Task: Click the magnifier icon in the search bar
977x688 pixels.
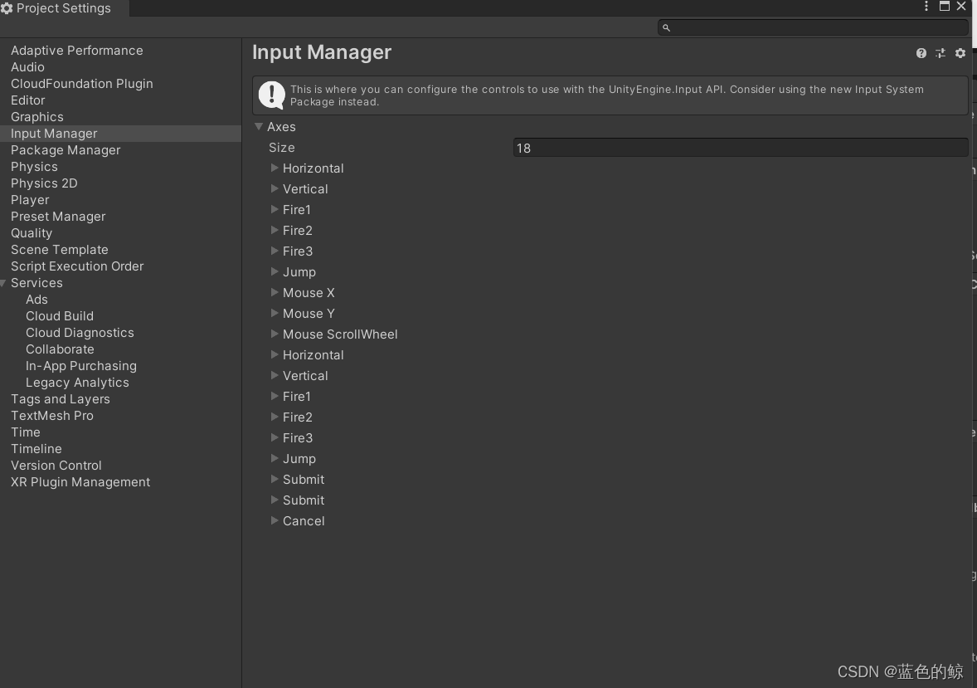Action: [x=666, y=27]
